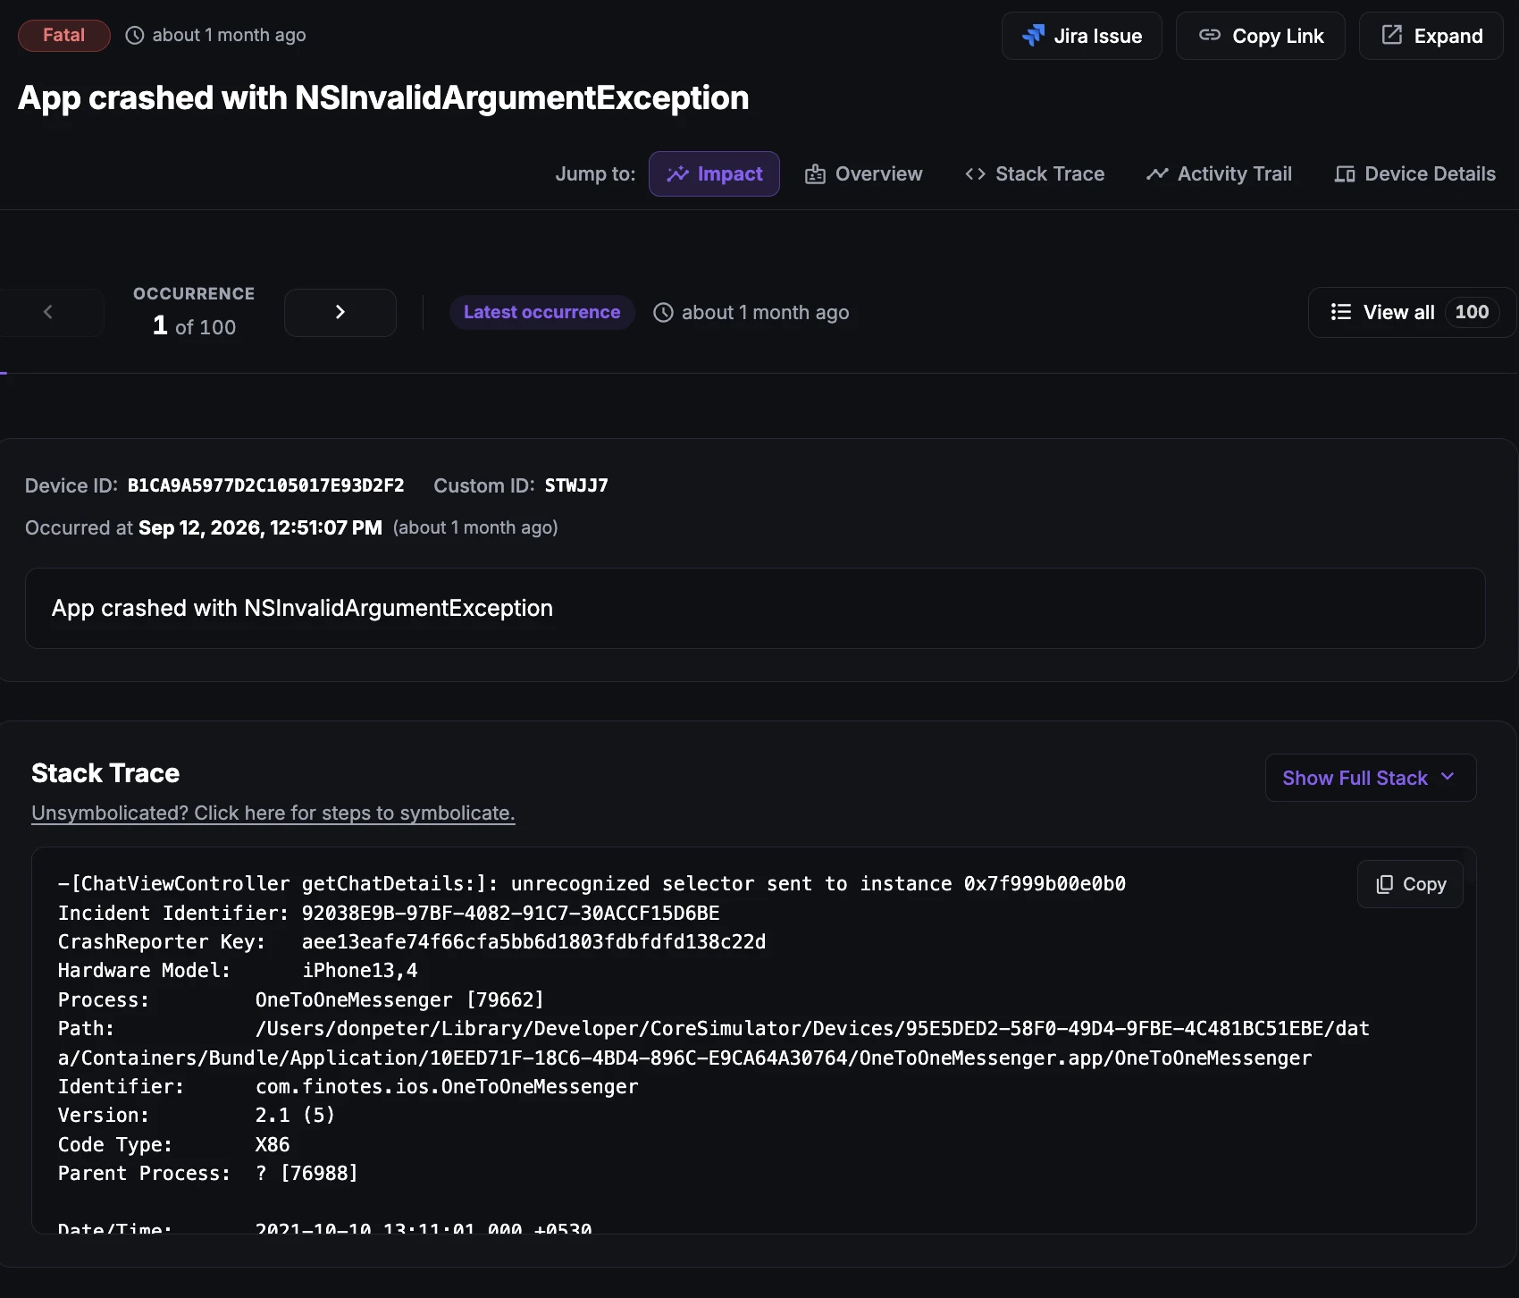The height and width of the screenshot is (1298, 1519).
Task: Click the code brackets icon
Action: pyautogui.click(x=975, y=173)
